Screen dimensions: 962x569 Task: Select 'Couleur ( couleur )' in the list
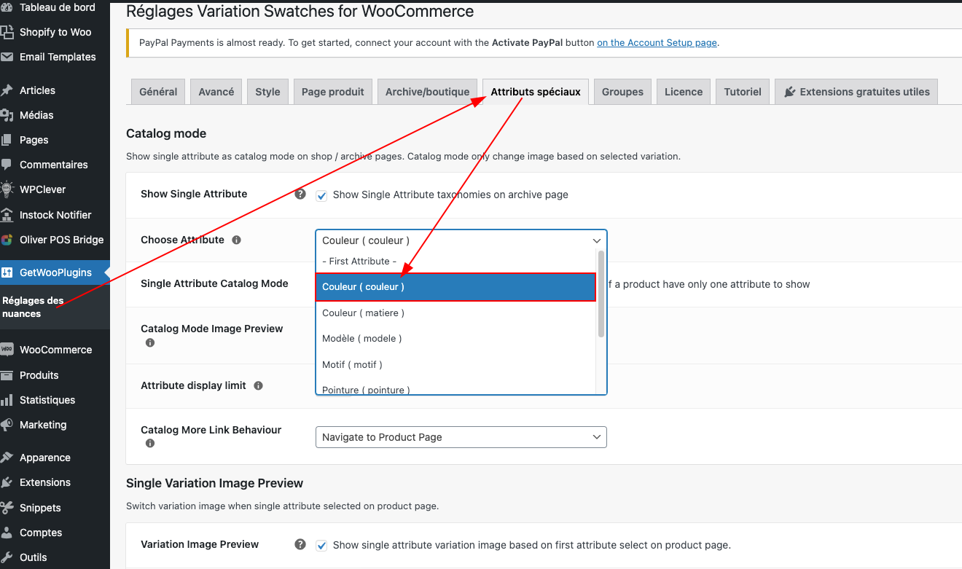point(456,287)
